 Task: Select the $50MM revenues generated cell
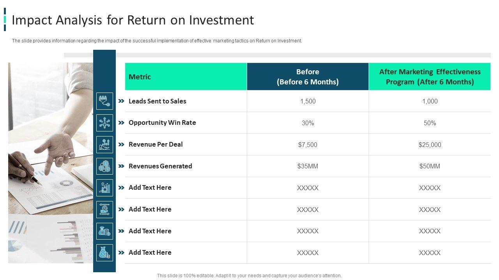click(430, 166)
